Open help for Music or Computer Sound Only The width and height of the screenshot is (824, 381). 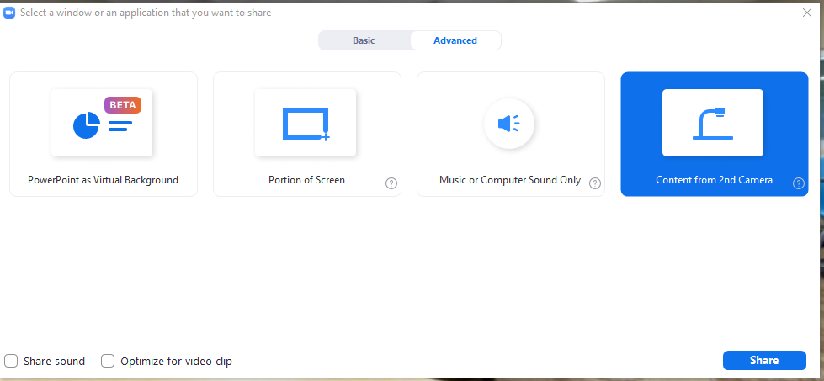[x=595, y=183]
